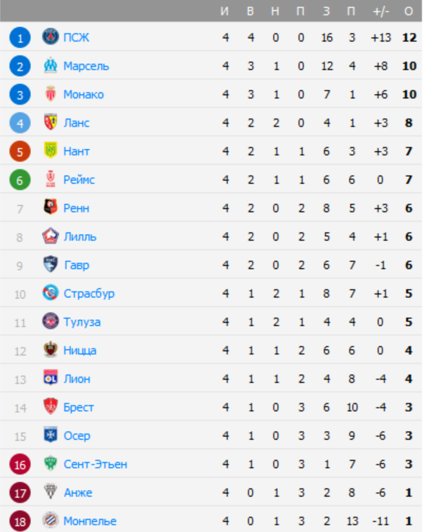The image size is (423, 532).
Task: Select the Тулуза team name
Action: coord(82,322)
